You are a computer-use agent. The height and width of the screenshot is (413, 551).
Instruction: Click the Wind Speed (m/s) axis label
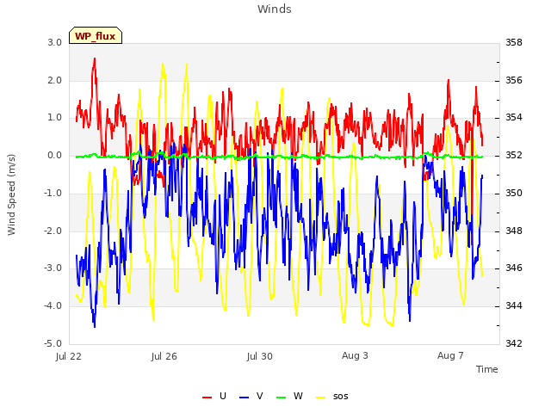pyautogui.click(x=11, y=194)
